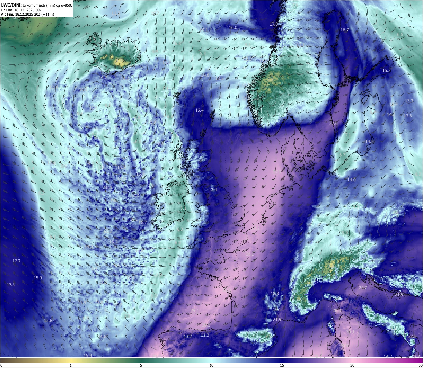423x368 pixels.
Task: Click the VT: 20Z (+11 h) valid time line
Action: pyautogui.click(x=27, y=14)
